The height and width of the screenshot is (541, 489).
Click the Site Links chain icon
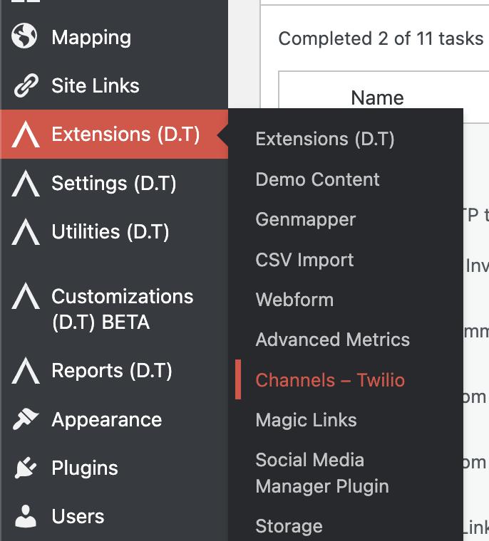(25, 86)
